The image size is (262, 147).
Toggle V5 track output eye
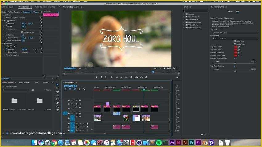click(80, 101)
